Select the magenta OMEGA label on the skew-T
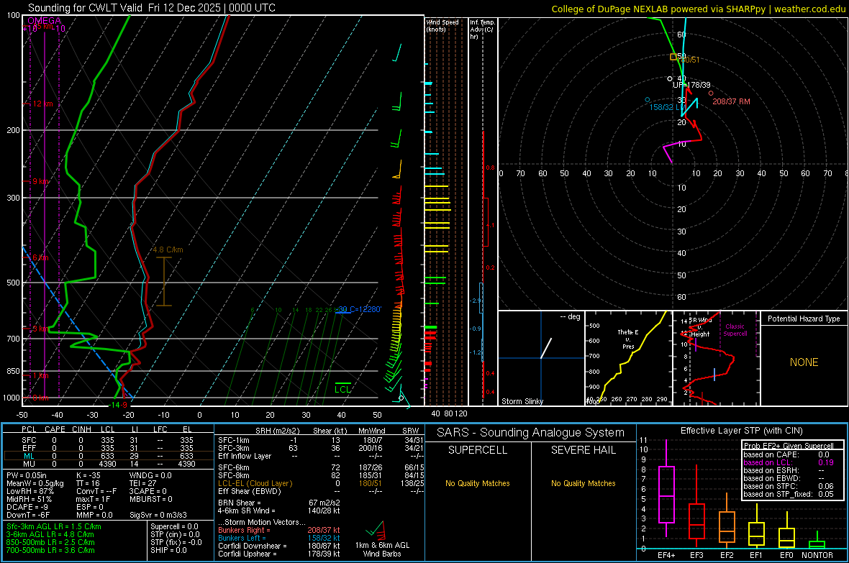849x563 pixels. pyautogui.click(x=44, y=21)
